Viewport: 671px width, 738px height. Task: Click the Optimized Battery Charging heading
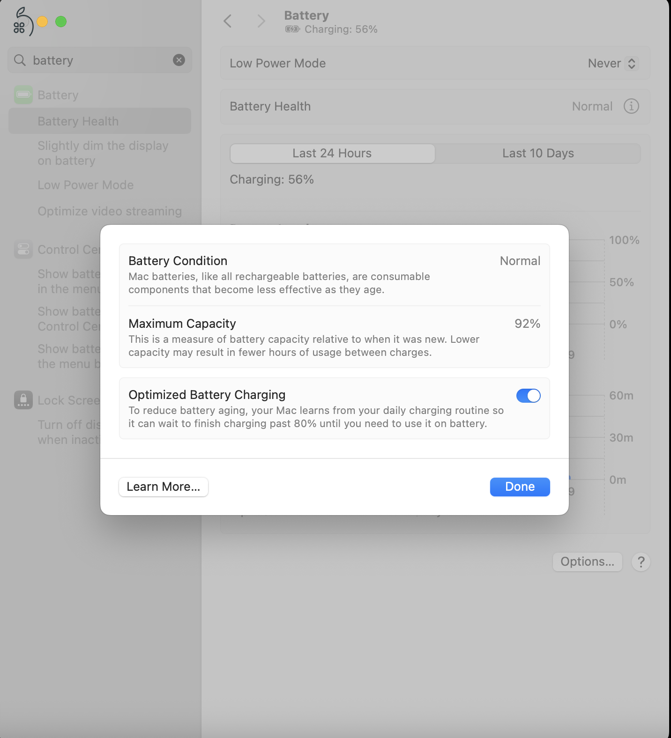tap(207, 395)
